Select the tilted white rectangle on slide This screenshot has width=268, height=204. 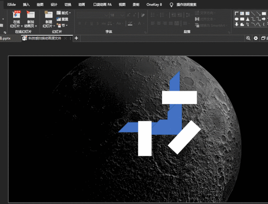pos(184,138)
